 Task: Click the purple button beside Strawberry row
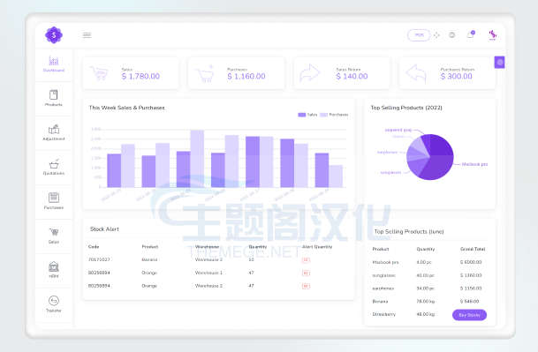(x=469, y=315)
